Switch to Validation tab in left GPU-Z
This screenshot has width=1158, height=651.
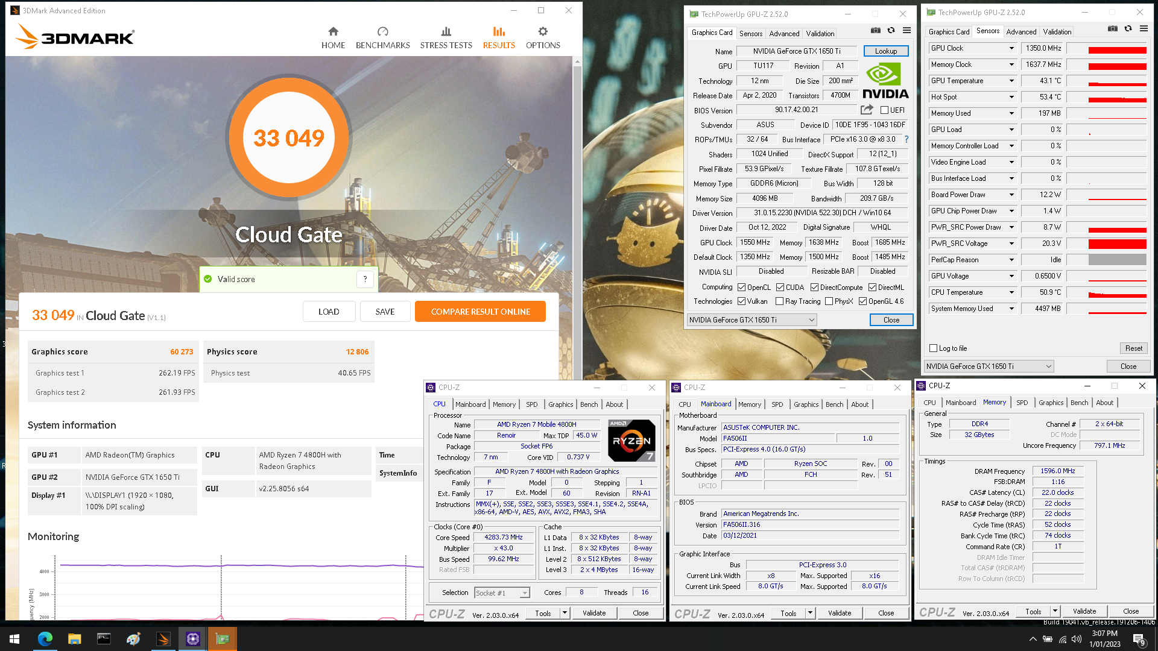[x=820, y=34]
